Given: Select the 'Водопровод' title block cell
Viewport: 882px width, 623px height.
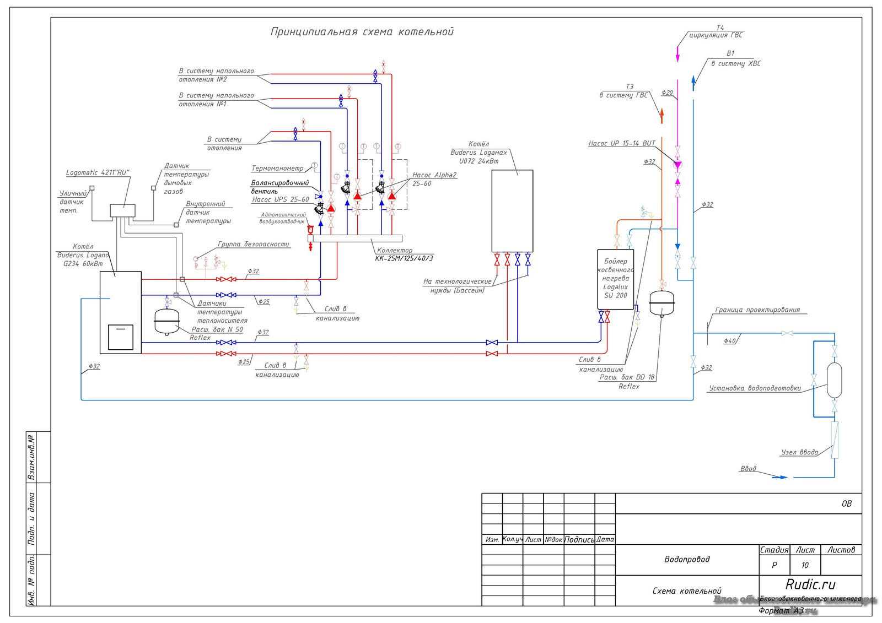Looking at the screenshot, I should click(x=687, y=560).
